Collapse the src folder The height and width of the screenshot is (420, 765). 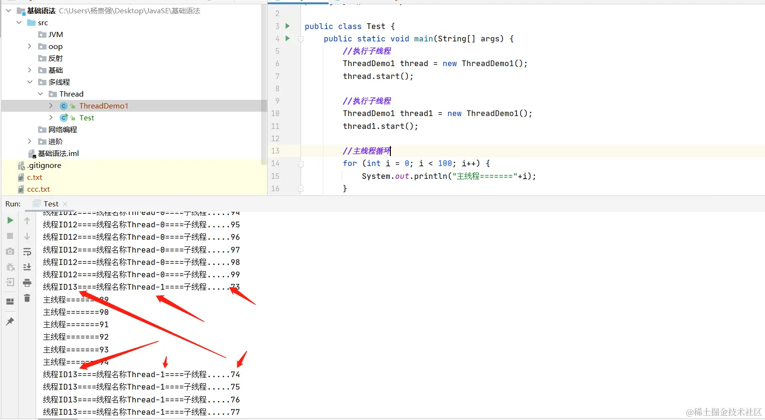(x=19, y=22)
